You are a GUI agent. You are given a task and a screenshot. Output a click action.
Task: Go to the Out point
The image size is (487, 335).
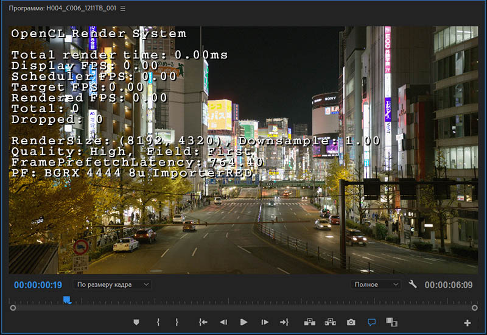tap(284, 322)
